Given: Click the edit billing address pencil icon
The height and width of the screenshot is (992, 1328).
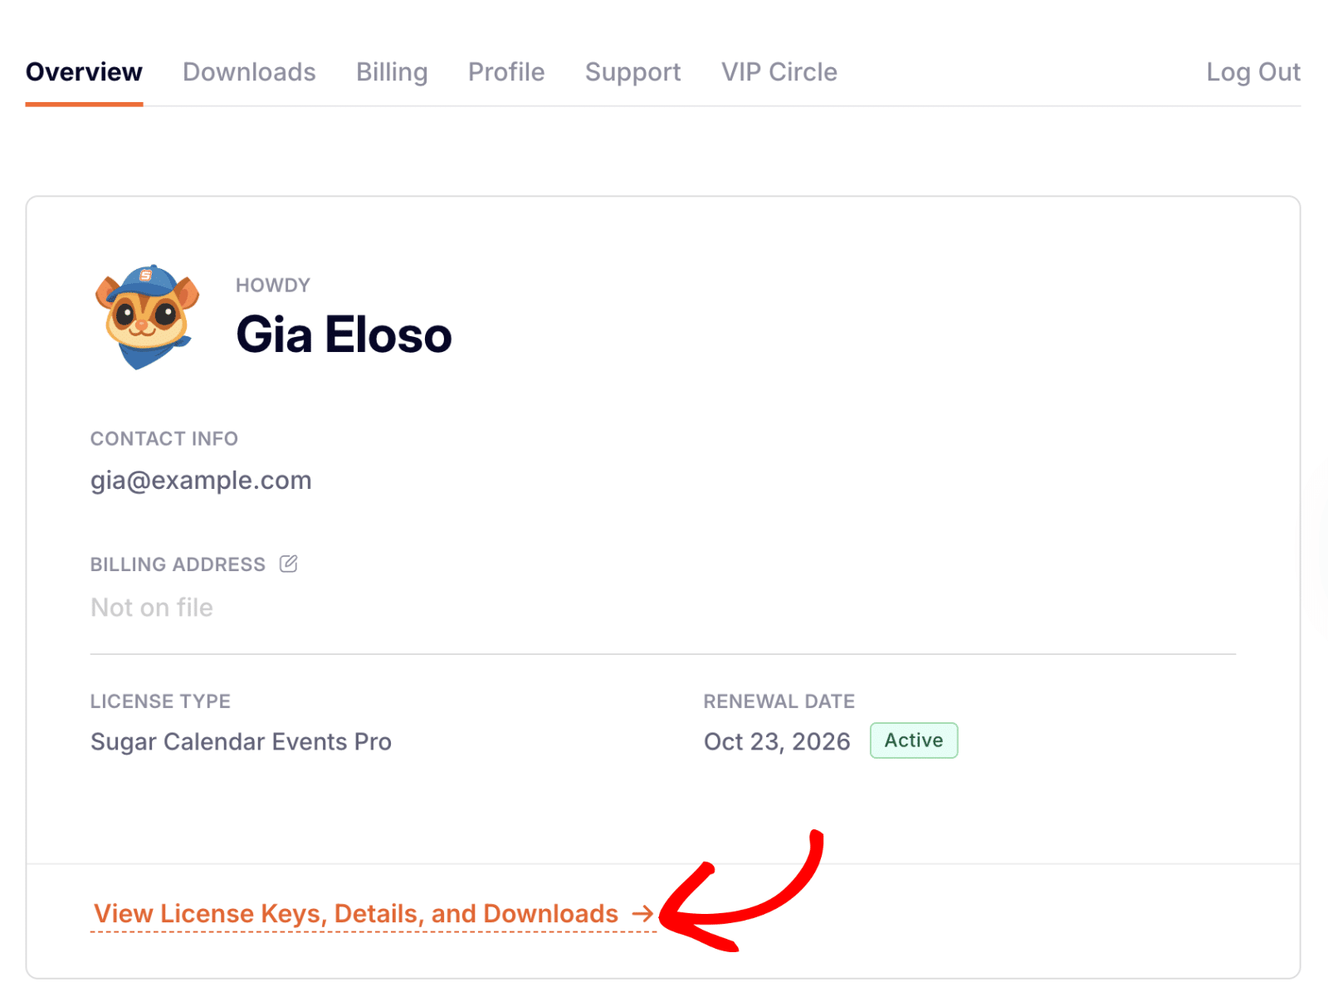Looking at the screenshot, I should point(288,564).
